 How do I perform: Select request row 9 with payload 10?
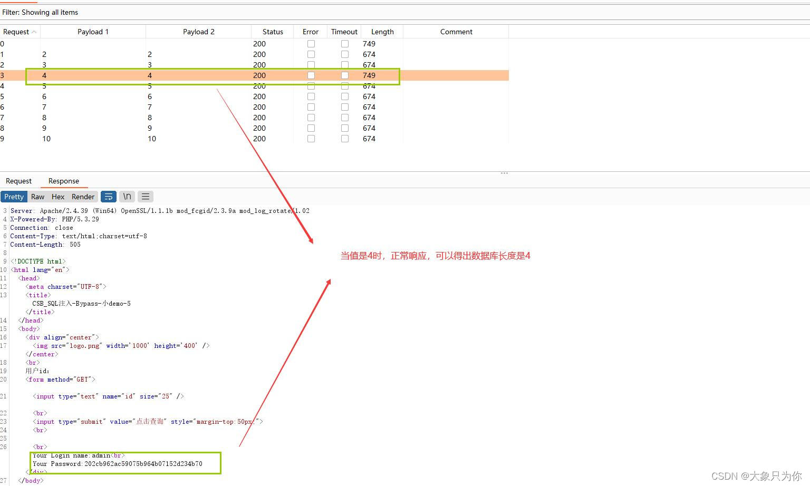254,139
